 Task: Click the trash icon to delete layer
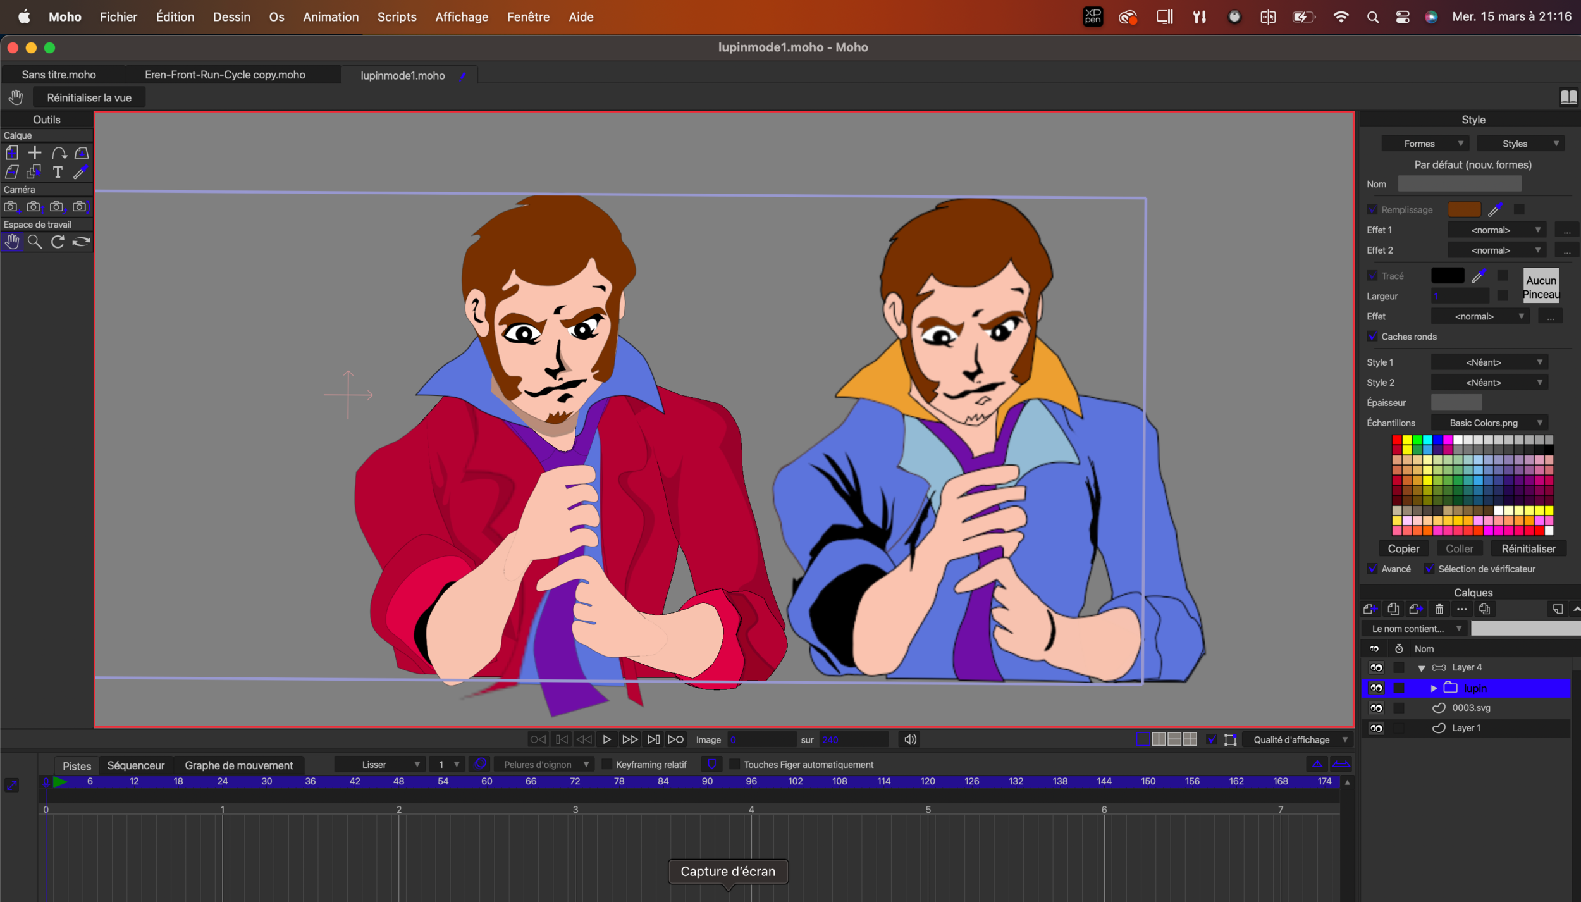pos(1439,609)
